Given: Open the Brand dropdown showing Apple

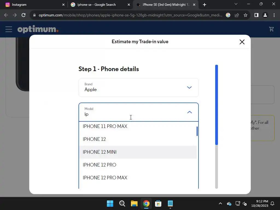Looking at the screenshot, I should (139, 87).
